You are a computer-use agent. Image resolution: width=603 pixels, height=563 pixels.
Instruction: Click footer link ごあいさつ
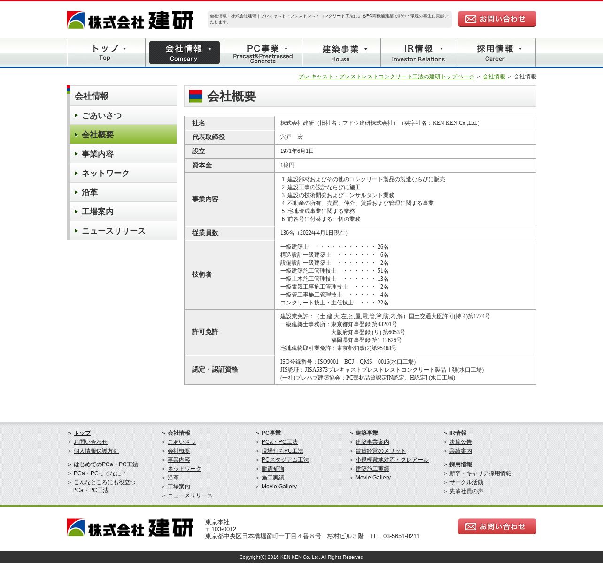pos(182,442)
